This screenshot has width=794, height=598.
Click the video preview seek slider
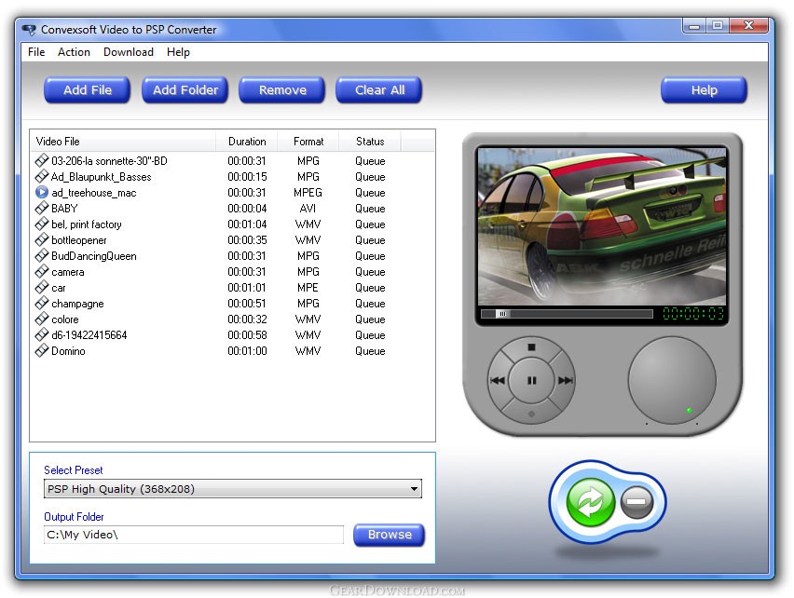567,314
